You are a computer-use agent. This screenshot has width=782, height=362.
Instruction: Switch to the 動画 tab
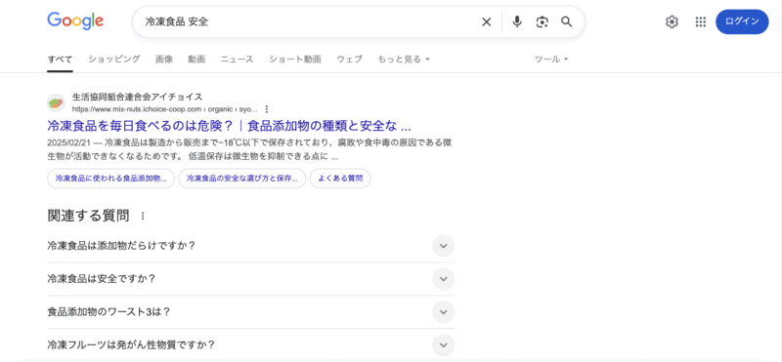pyautogui.click(x=196, y=60)
